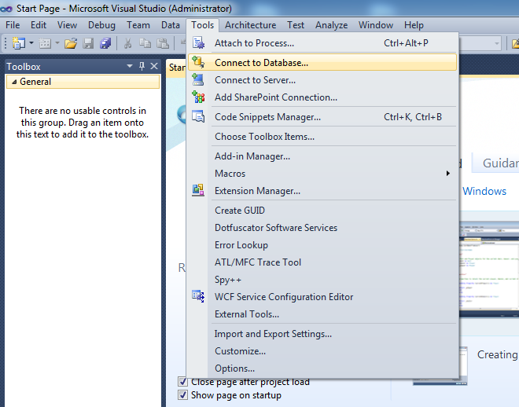Open ATL/MFC Trace Tool

click(322, 262)
